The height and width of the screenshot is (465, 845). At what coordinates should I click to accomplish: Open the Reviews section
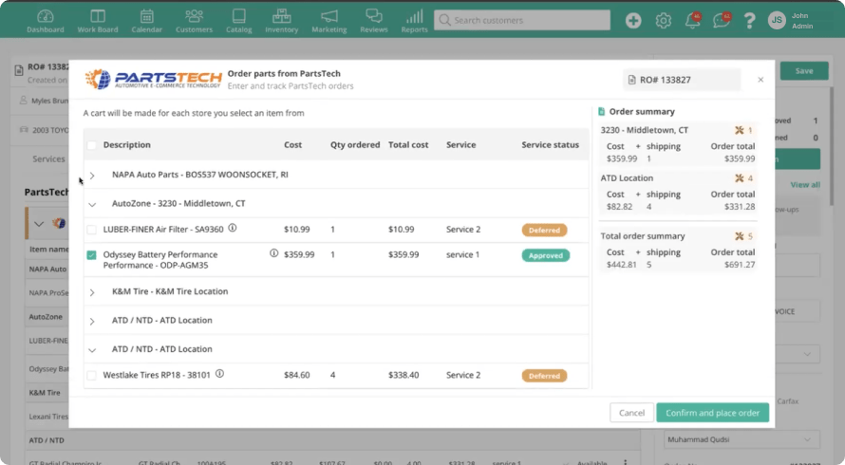(x=373, y=21)
